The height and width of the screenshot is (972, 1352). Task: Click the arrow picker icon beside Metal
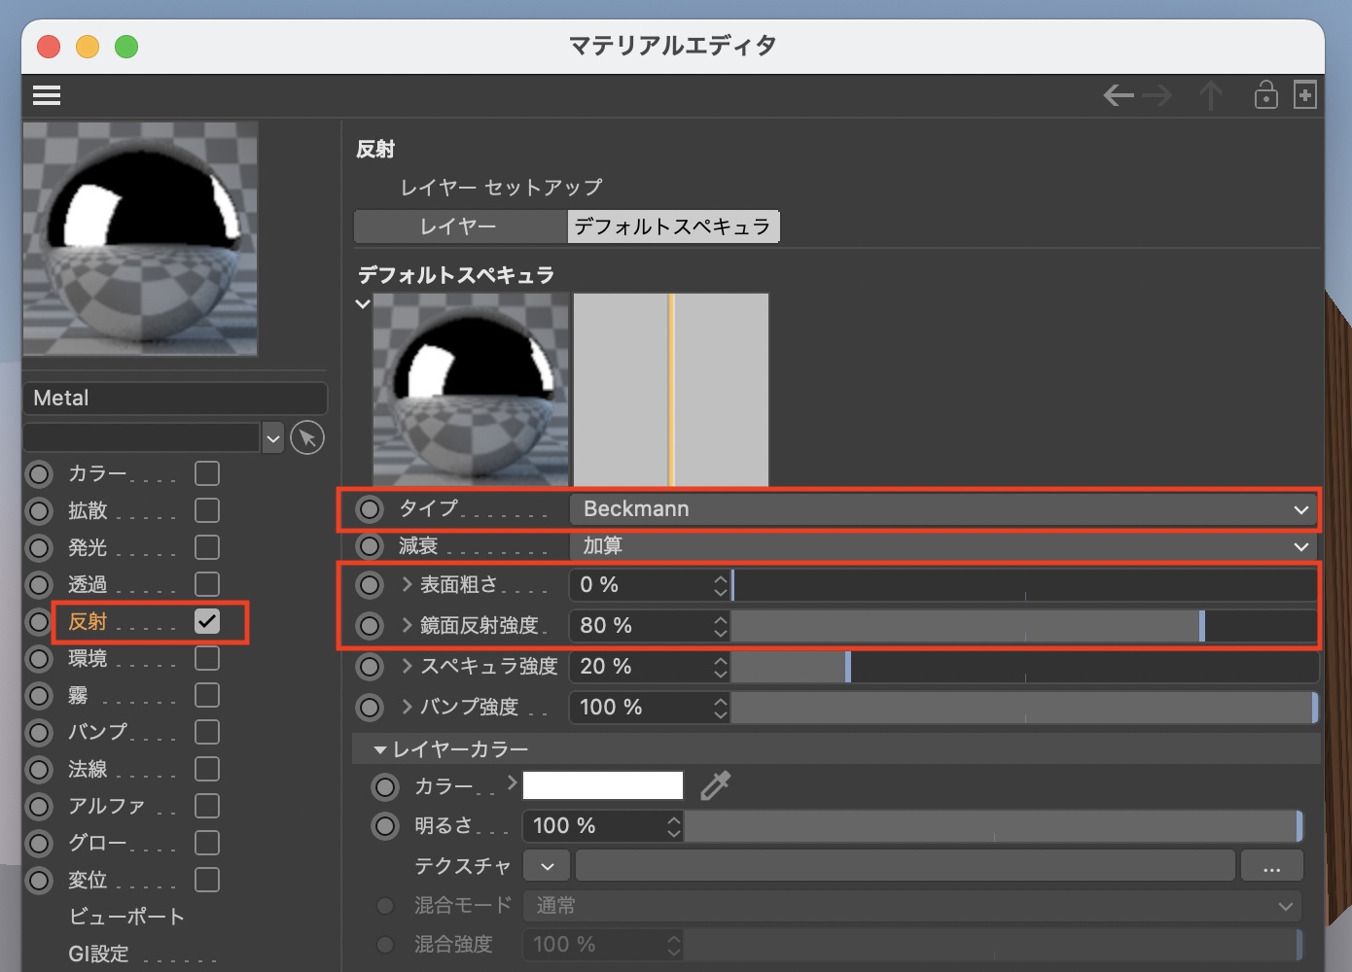click(307, 438)
